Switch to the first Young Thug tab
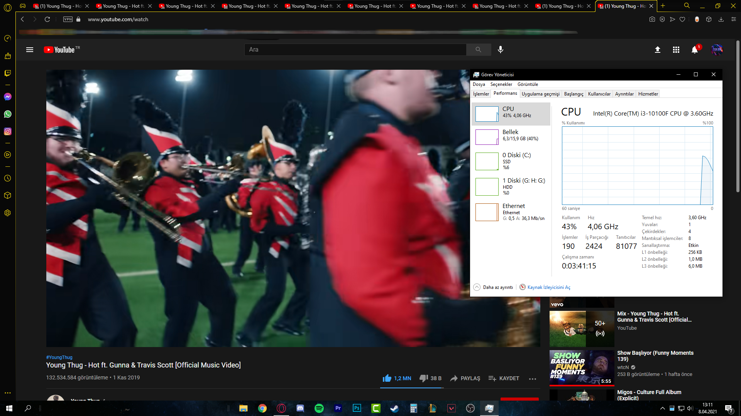The height and width of the screenshot is (416, 741). (61, 6)
